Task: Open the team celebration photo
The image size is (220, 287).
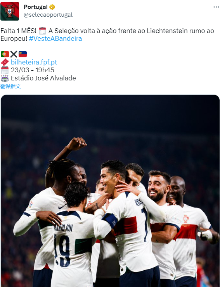Action: coord(110,191)
